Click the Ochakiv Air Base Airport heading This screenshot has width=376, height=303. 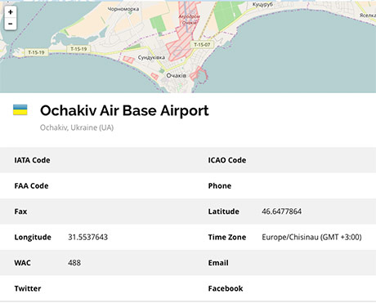[x=124, y=110]
